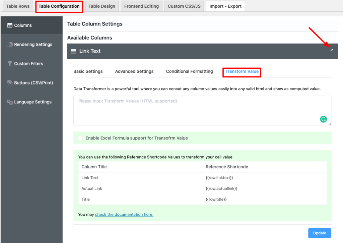
Task: Click the green Grammarly icon in textarea
Action: (323, 119)
